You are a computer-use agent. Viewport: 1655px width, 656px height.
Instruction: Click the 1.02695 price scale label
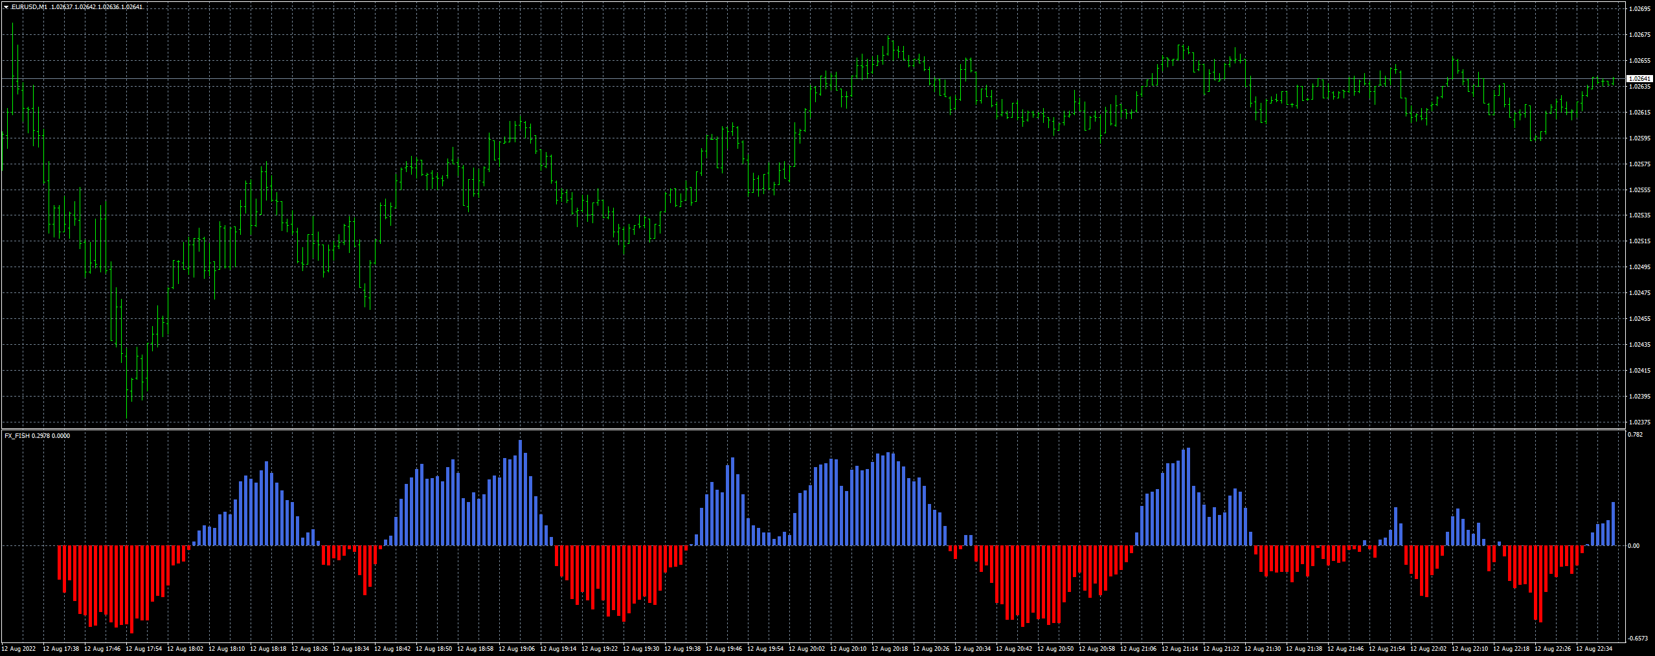(1639, 9)
